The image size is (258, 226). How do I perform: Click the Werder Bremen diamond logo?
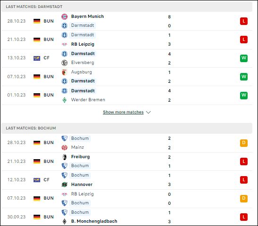click(64, 100)
